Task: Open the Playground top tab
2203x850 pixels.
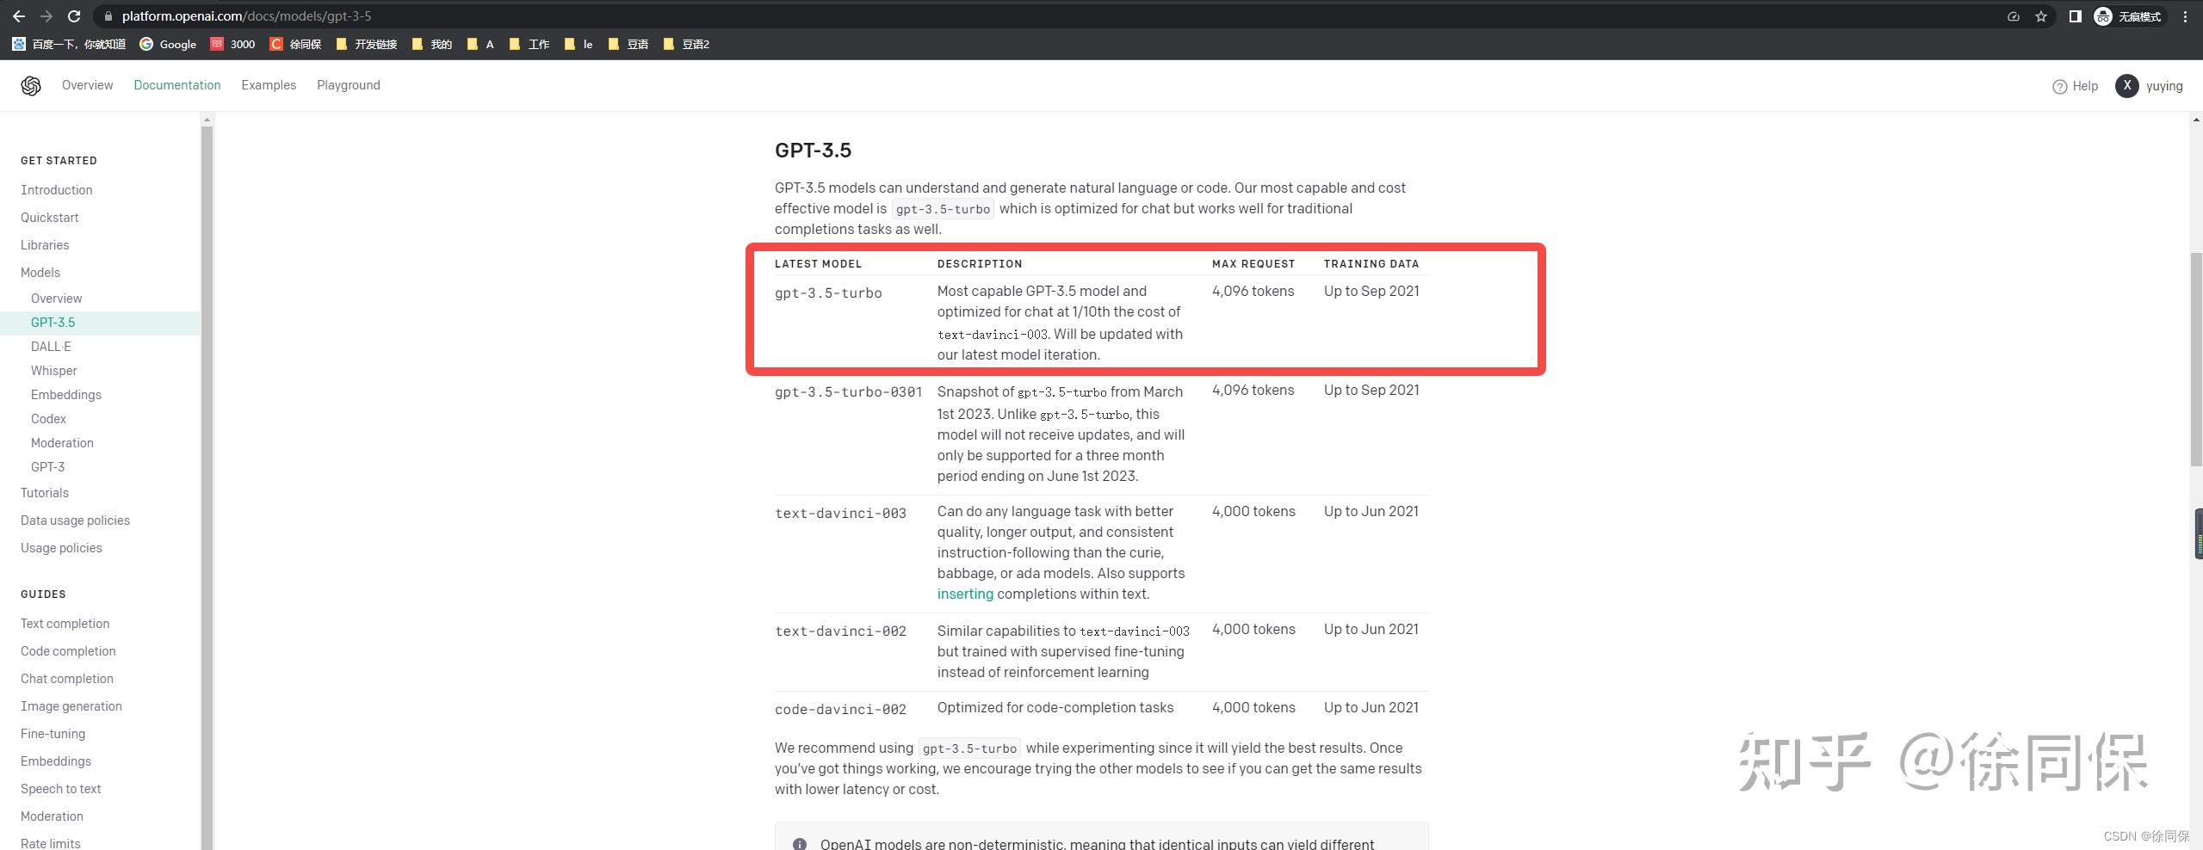Action: (x=349, y=85)
